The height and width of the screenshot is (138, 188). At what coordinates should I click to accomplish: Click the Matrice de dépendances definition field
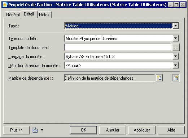click(x=109, y=78)
